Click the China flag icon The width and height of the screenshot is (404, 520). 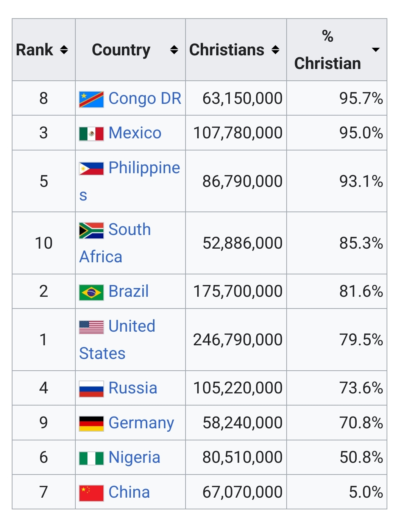[x=91, y=493]
